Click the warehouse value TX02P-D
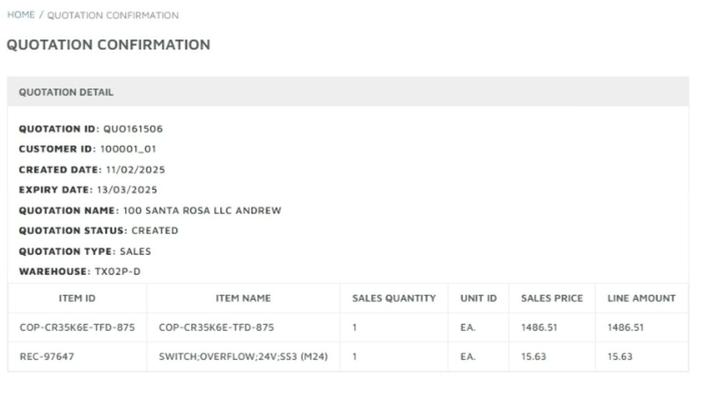 pyautogui.click(x=114, y=271)
